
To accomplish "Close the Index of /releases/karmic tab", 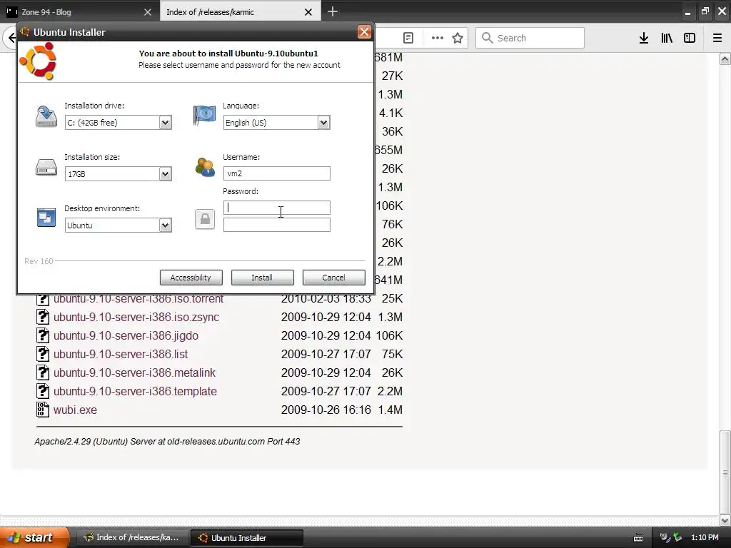I will pos(308,12).
